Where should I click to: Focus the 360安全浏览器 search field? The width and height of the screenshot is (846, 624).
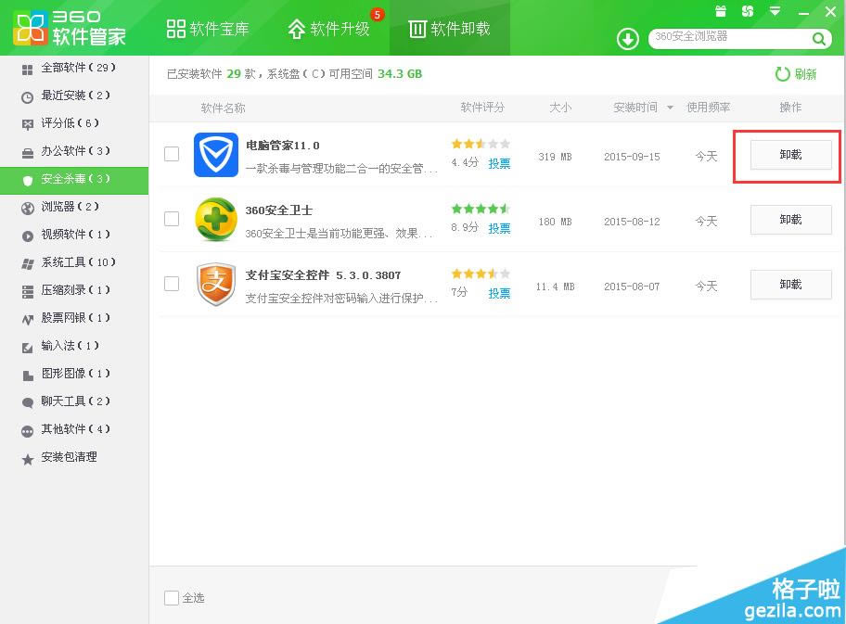click(728, 38)
